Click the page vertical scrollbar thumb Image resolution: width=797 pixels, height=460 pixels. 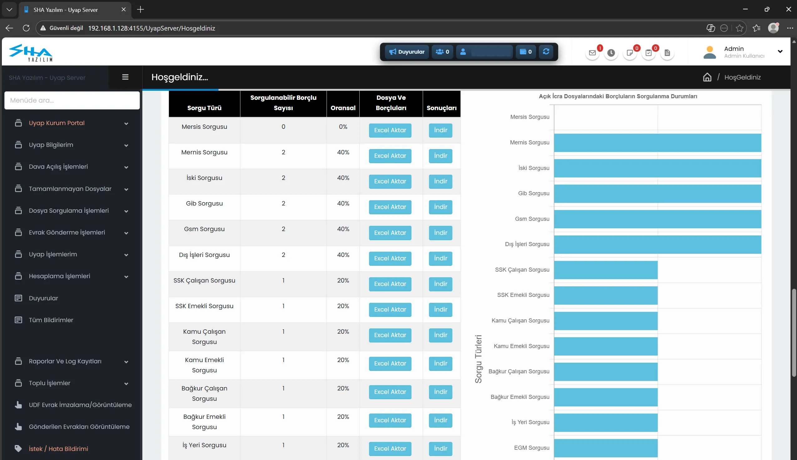(794, 332)
